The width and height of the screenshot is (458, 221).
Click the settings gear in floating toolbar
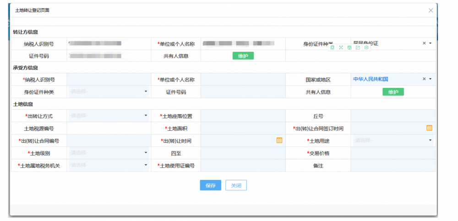point(366,48)
